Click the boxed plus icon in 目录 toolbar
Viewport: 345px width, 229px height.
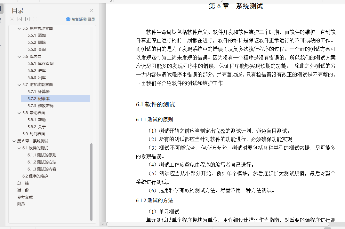pos(27,19)
